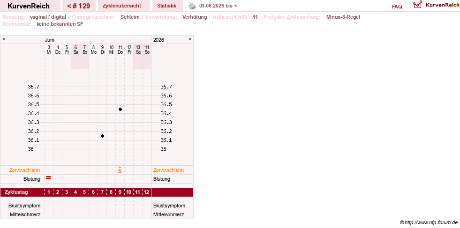
Task: Select cycle day 7 in the Zyklustag row
Action: 102,192
